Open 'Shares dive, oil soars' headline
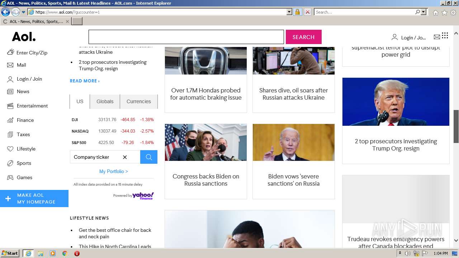This screenshot has height=258, width=459. [293, 94]
